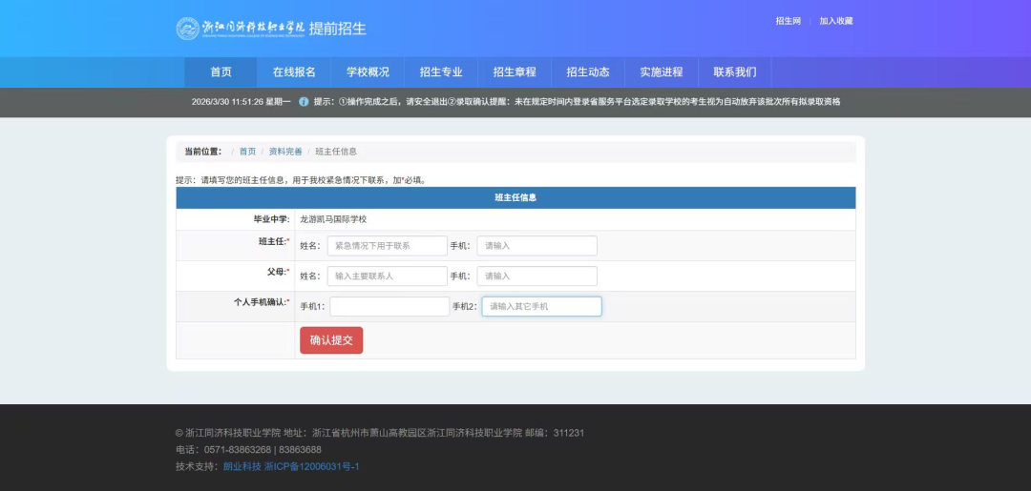Select the 首页 navigation tab
Screen dimensions: 1031x491
coord(221,72)
